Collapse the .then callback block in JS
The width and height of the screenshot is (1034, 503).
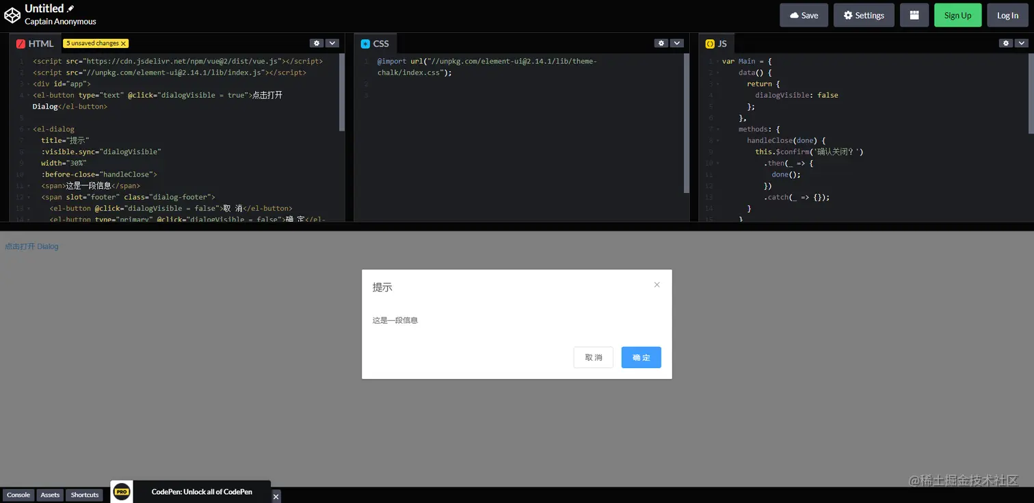coord(717,163)
